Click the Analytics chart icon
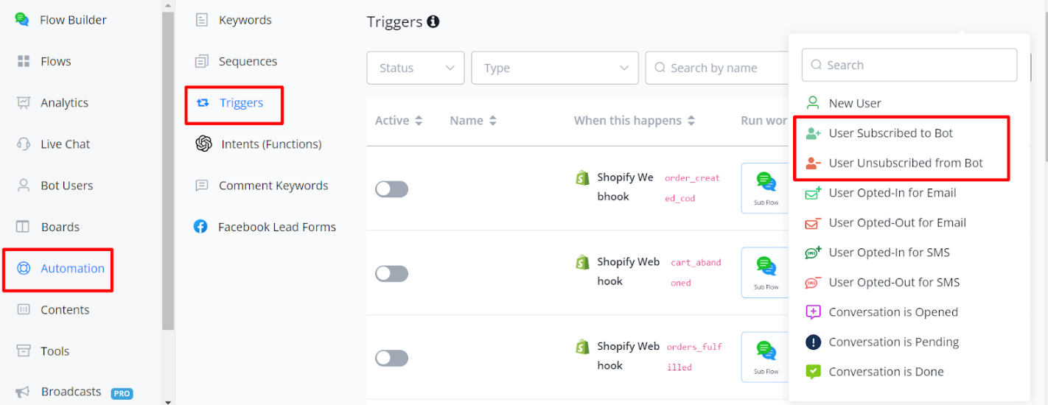The height and width of the screenshot is (405, 1048). (x=24, y=103)
